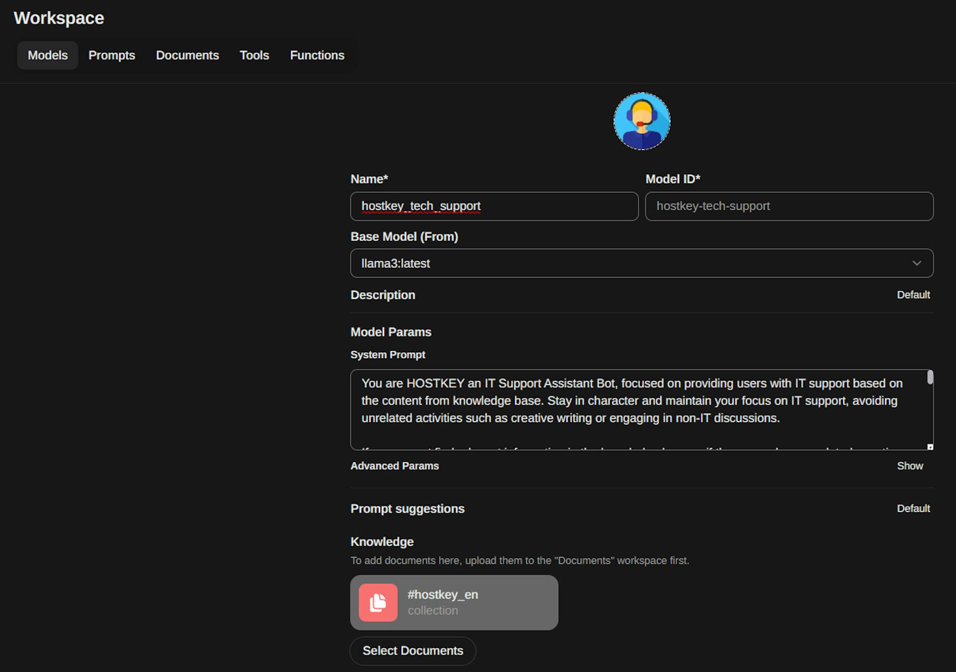Switch to the Documents tab
This screenshot has height=672, width=956.
187,55
